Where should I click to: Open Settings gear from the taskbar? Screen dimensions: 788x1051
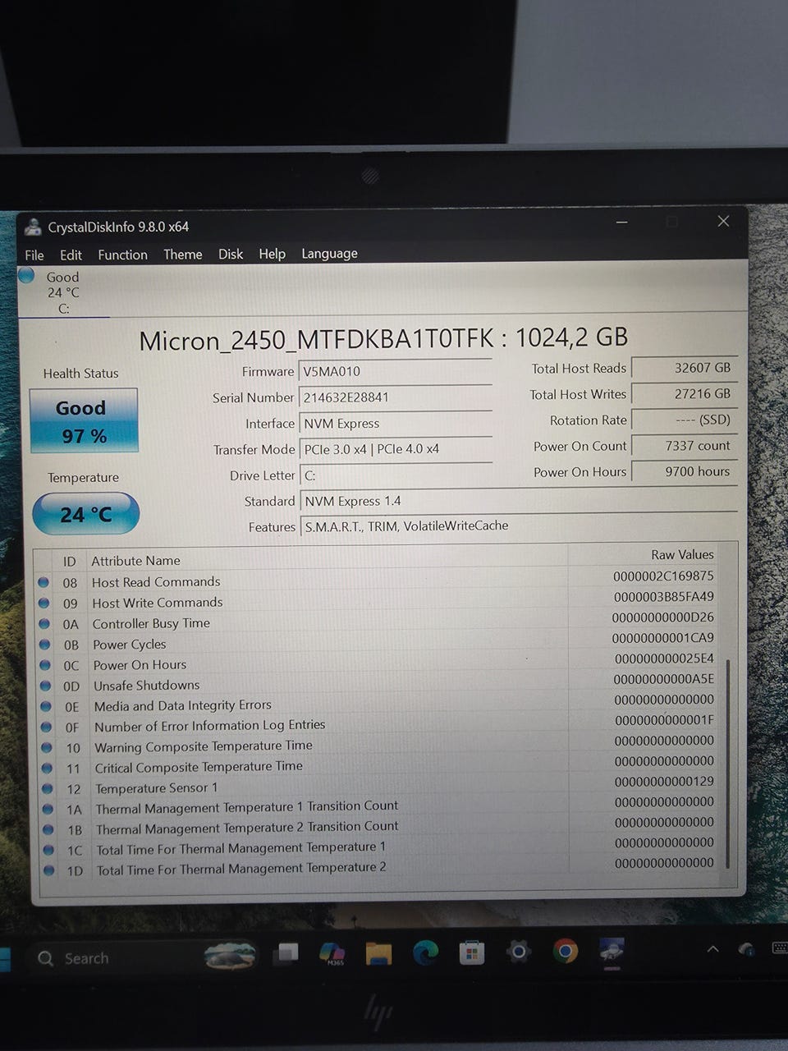518,952
